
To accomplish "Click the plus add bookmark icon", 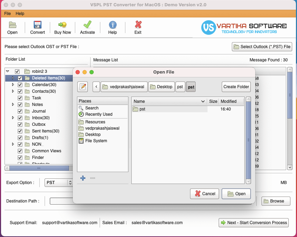I will pyautogui.click(x=83, y=178).
